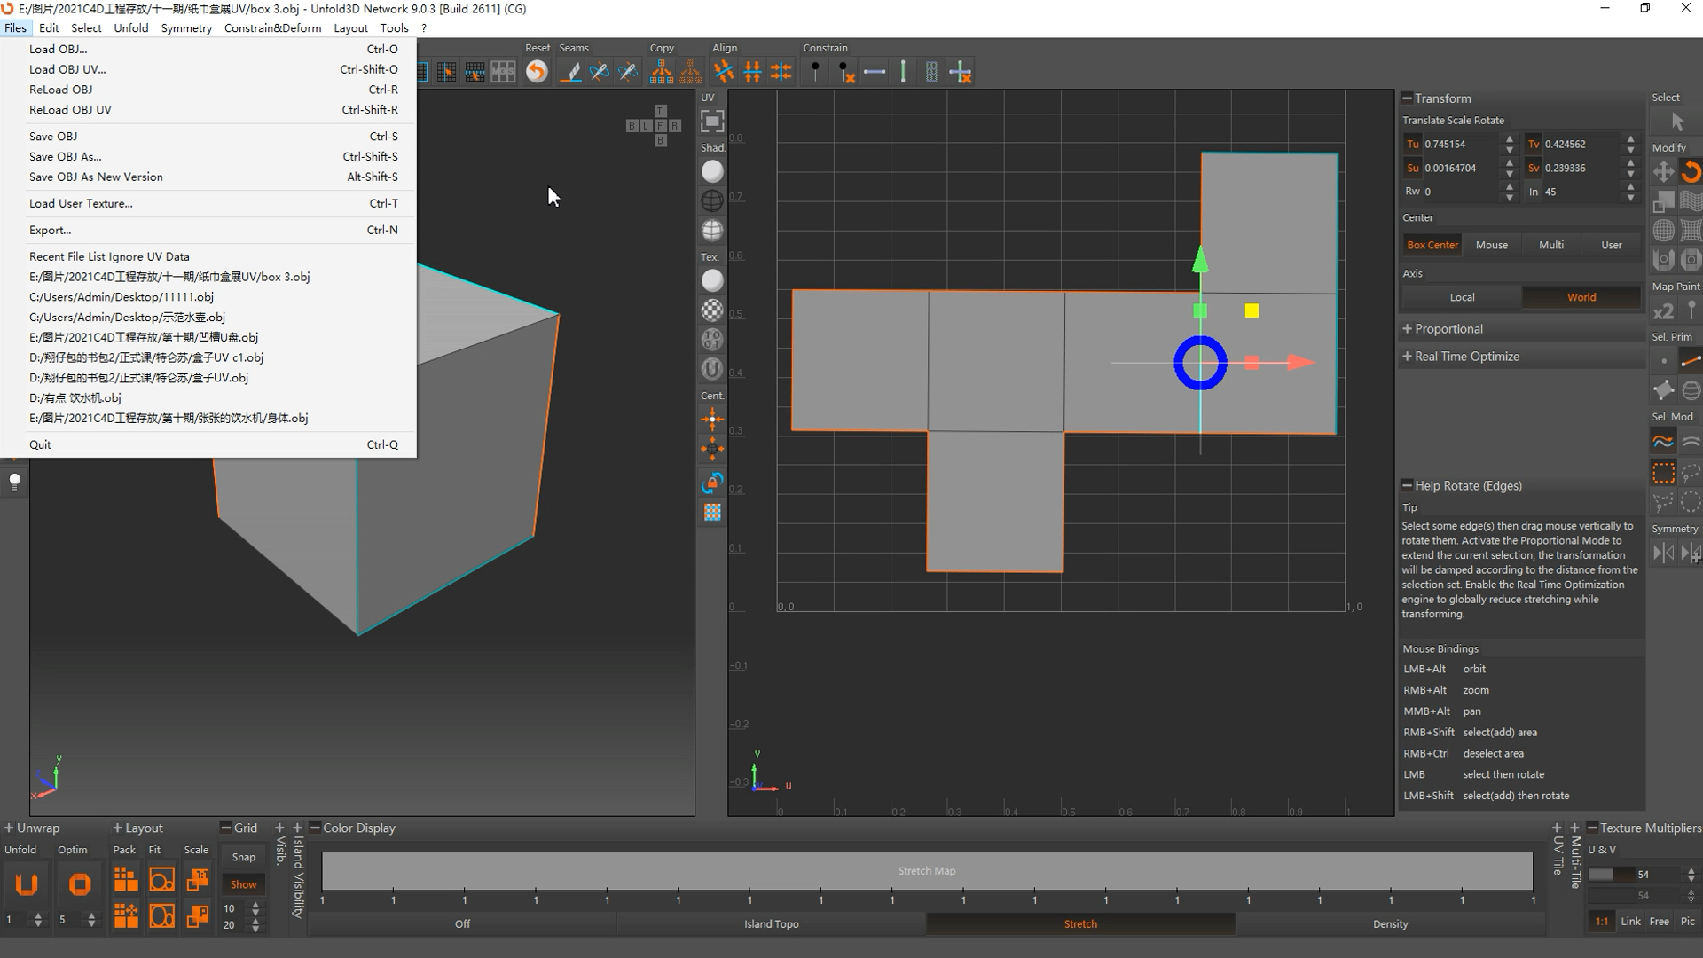Collapse the Transform panel
Screen dimensions: 1703x958
pyautogui.click(x=1408, y=98)
